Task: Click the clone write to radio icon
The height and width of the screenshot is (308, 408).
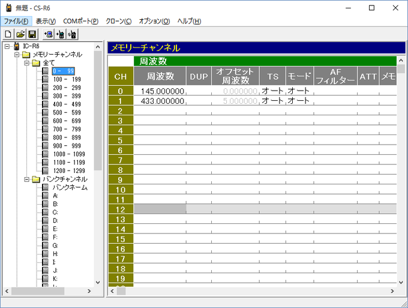Action: [x=61, y=34]
